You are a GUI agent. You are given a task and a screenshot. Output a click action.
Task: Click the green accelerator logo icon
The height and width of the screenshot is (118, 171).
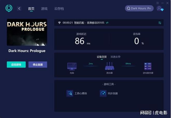pyautogui.click(x=9, y=8)
